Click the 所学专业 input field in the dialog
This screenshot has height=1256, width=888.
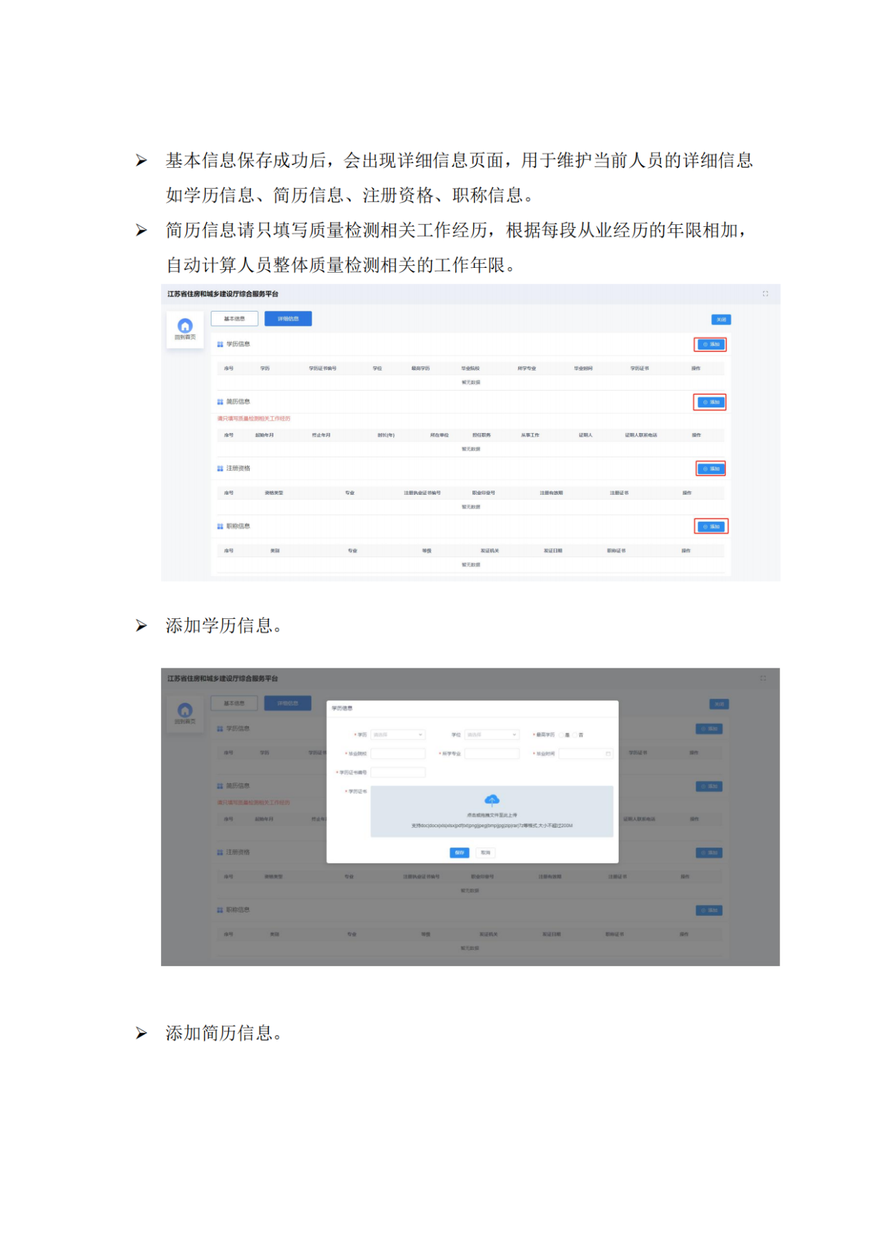point(492,754)
